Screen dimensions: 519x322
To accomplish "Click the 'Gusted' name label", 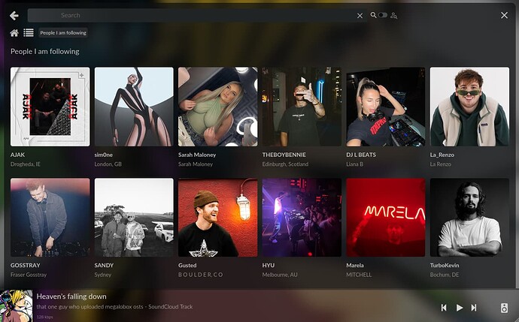I will [187, 265].
